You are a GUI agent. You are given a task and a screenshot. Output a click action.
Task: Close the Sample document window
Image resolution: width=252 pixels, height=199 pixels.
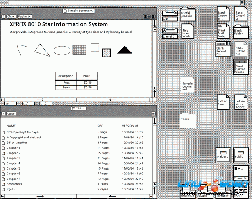[11, 16]
